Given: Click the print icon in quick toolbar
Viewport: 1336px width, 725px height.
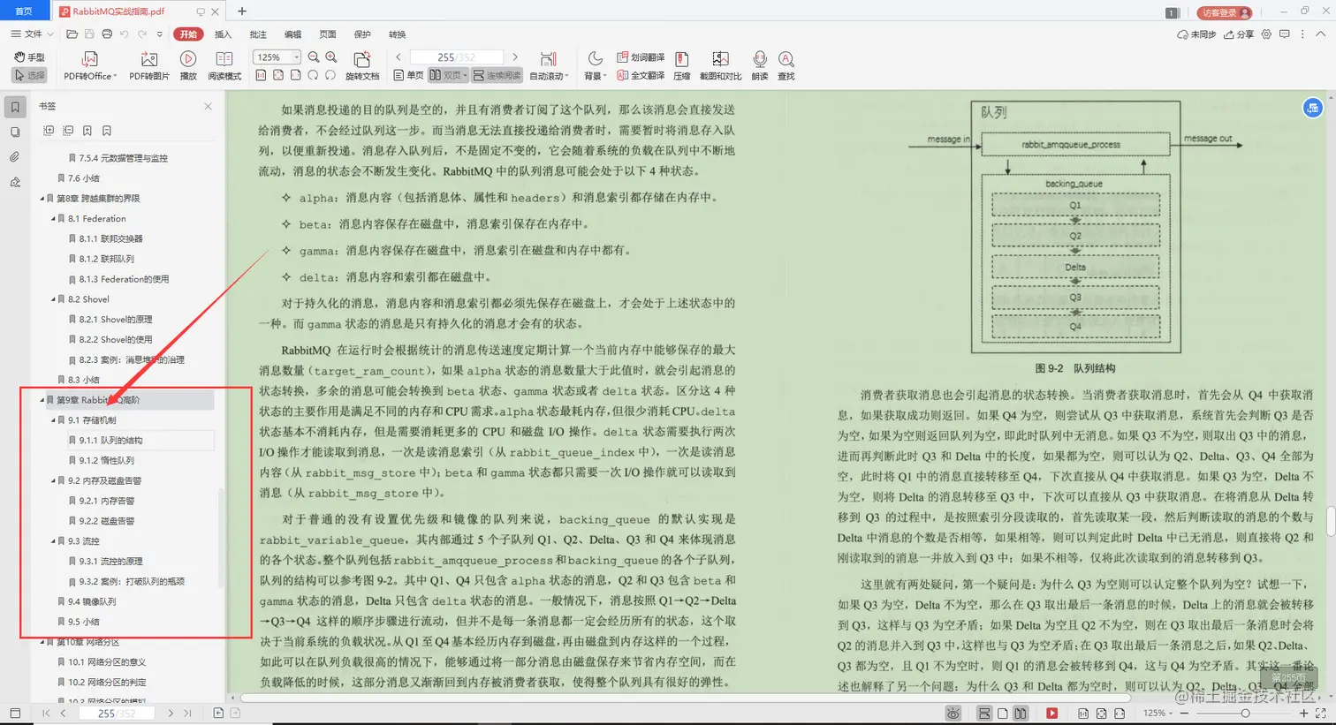Looking at the screenshot, I should coord(107,34).
